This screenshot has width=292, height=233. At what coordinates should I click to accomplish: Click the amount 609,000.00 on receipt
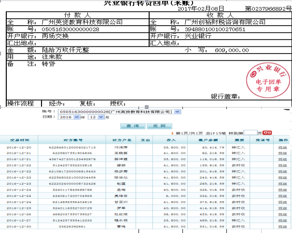pyautogui.click(x=232, y=50)
